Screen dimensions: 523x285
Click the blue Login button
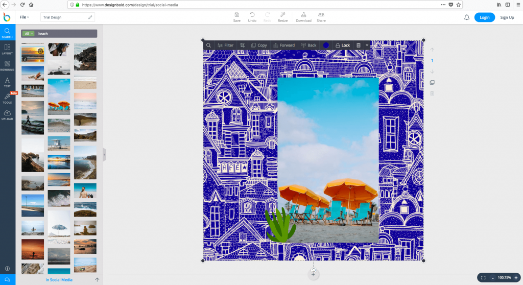(x=484, y=17)
